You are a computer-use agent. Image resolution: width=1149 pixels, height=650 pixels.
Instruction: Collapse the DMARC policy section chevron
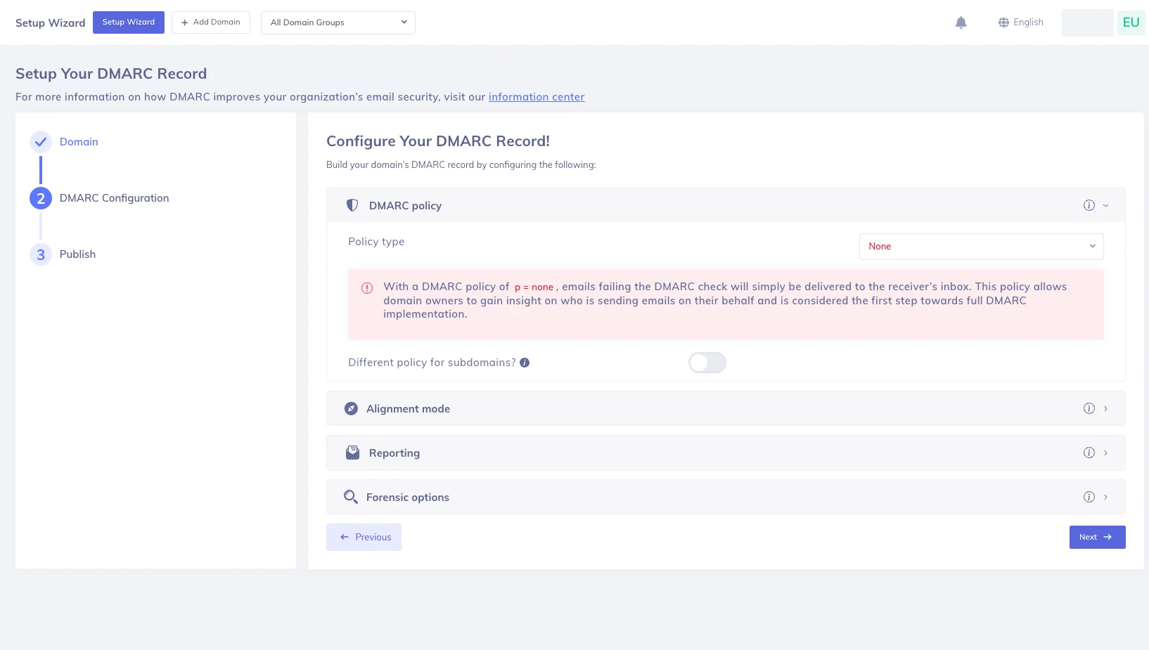(x=1105, y=205)
